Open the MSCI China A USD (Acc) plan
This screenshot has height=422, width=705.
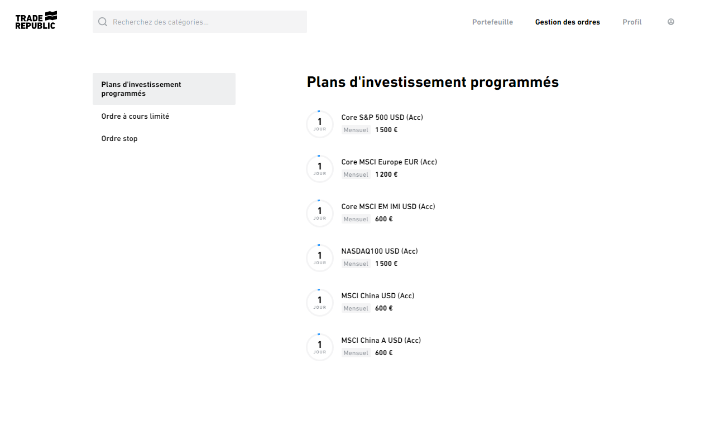click(x=381, y=340)
